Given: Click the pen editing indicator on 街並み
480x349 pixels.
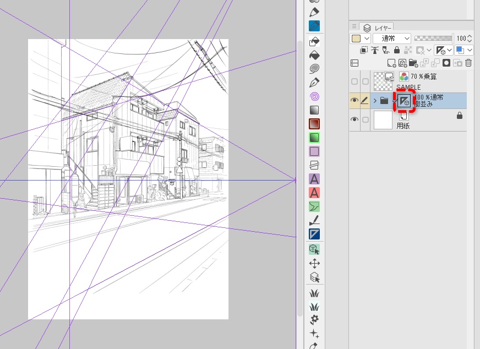Looking at the screenshot, I should point(364,100).
